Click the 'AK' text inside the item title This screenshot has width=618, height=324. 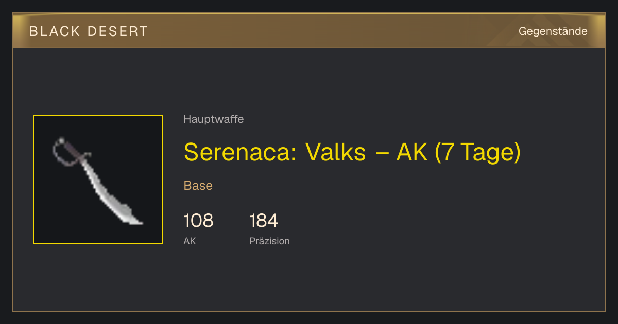pyautogui.click(x=412, y=152)
